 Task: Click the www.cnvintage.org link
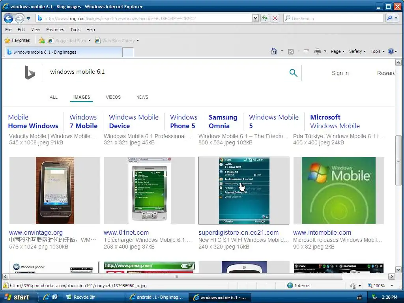[36, 233]
